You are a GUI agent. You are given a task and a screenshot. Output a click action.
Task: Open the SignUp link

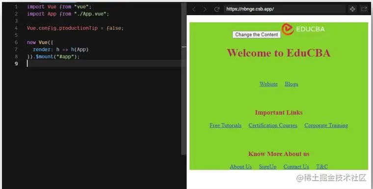267,166
